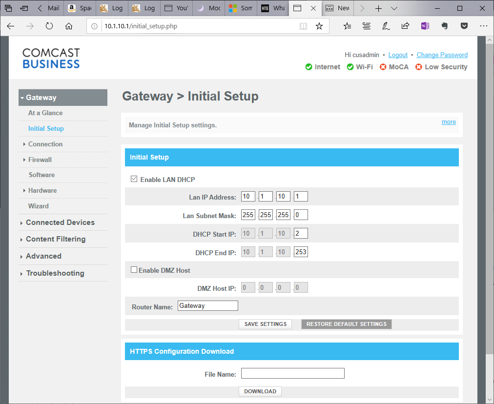Share this page icon

406,26
